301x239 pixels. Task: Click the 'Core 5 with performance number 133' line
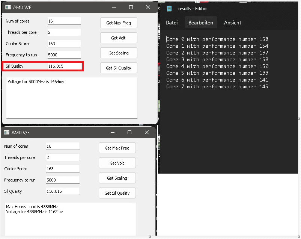[217, 73]
